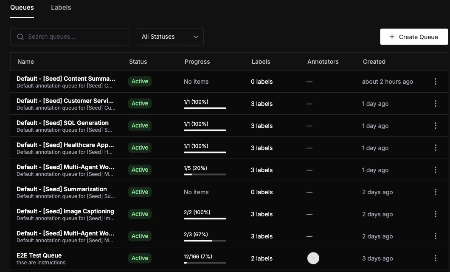Image resolution: width=450 pixels, height=272 pixels.
Task: Click the annotator avatar on E2E Test Queue
Action: pyautogui.click(x=313, y=258)
